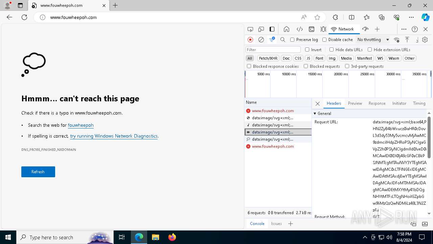Show hidden system tray icons chevron
The width and height of the screenshot is (433, 244).
pos(365,237)
